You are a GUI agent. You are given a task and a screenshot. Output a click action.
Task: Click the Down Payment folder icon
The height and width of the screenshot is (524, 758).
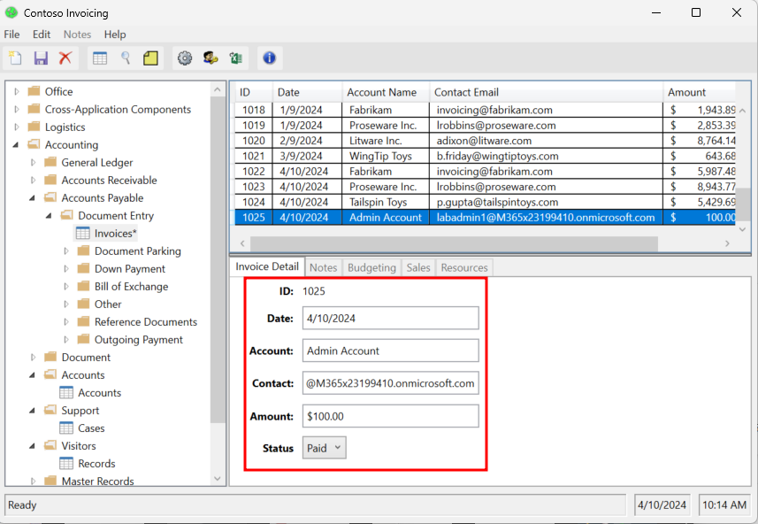(84, 268)
